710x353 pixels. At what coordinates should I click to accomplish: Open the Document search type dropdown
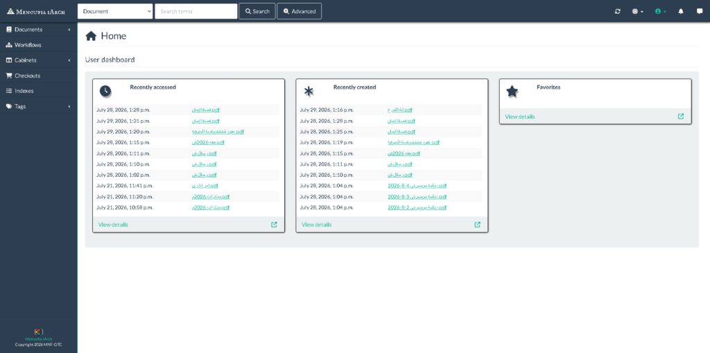[x=115, y=11]
